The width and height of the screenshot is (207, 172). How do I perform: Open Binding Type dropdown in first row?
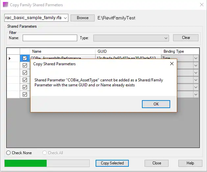(x=196, y=58)
